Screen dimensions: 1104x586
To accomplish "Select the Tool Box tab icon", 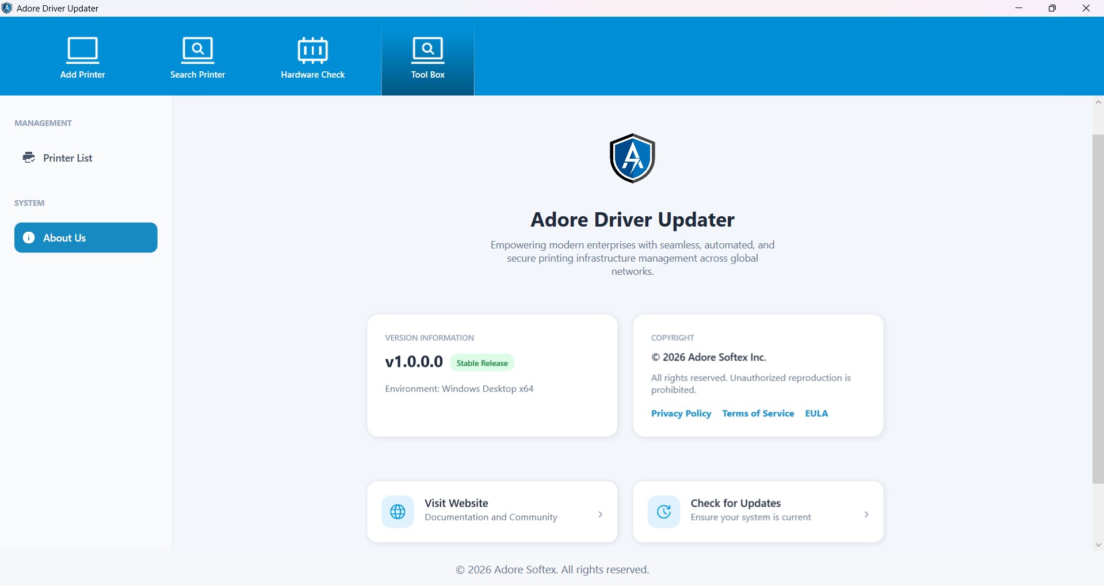I will click(x=427, y=51).
